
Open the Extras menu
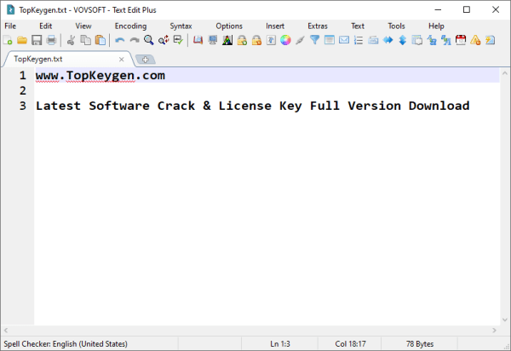click(318, 26)
